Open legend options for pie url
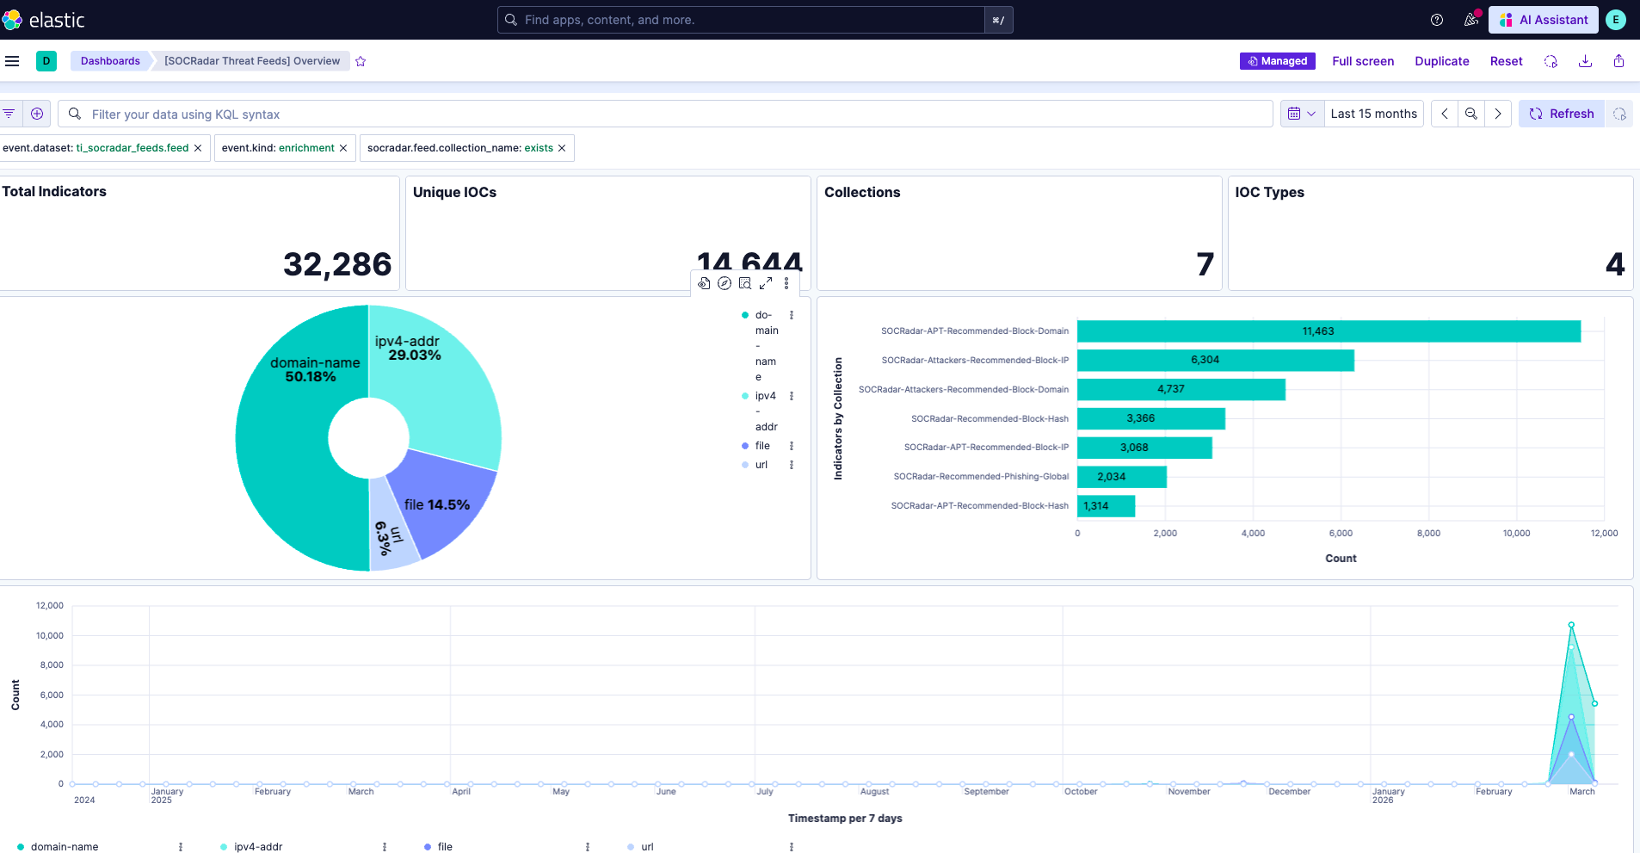 [x=792, y=465]
